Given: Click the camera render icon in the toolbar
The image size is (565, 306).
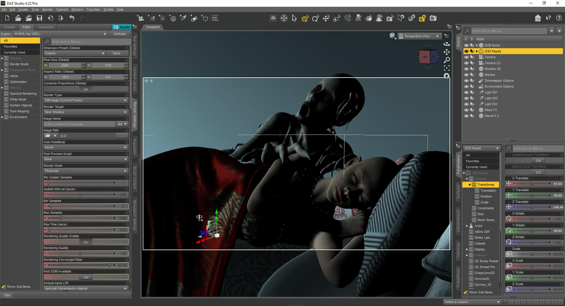Looking at the screenshot, I should [x=433, y=18].
